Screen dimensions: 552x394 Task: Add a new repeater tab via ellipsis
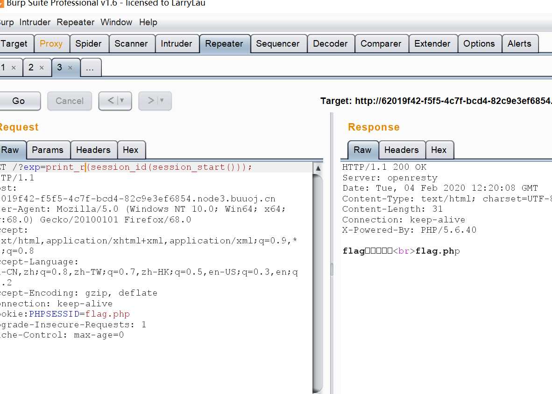[x=90, y=68]
